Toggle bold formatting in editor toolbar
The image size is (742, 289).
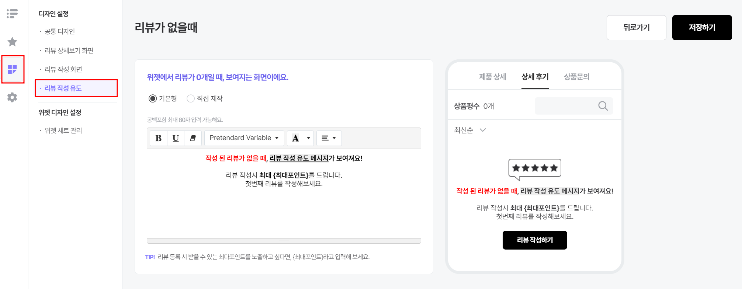click(x=159, y=138)
